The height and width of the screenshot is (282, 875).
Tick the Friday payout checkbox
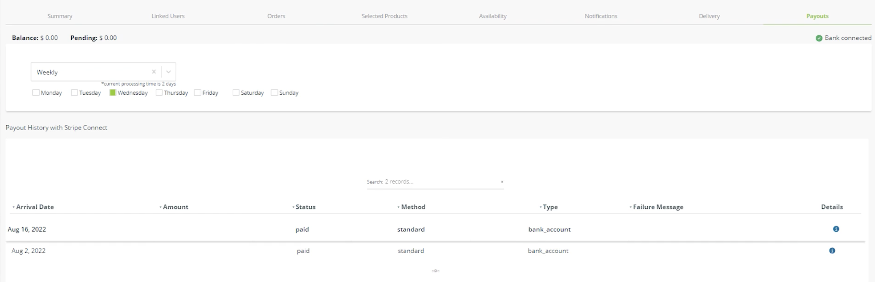pos(197,93)
